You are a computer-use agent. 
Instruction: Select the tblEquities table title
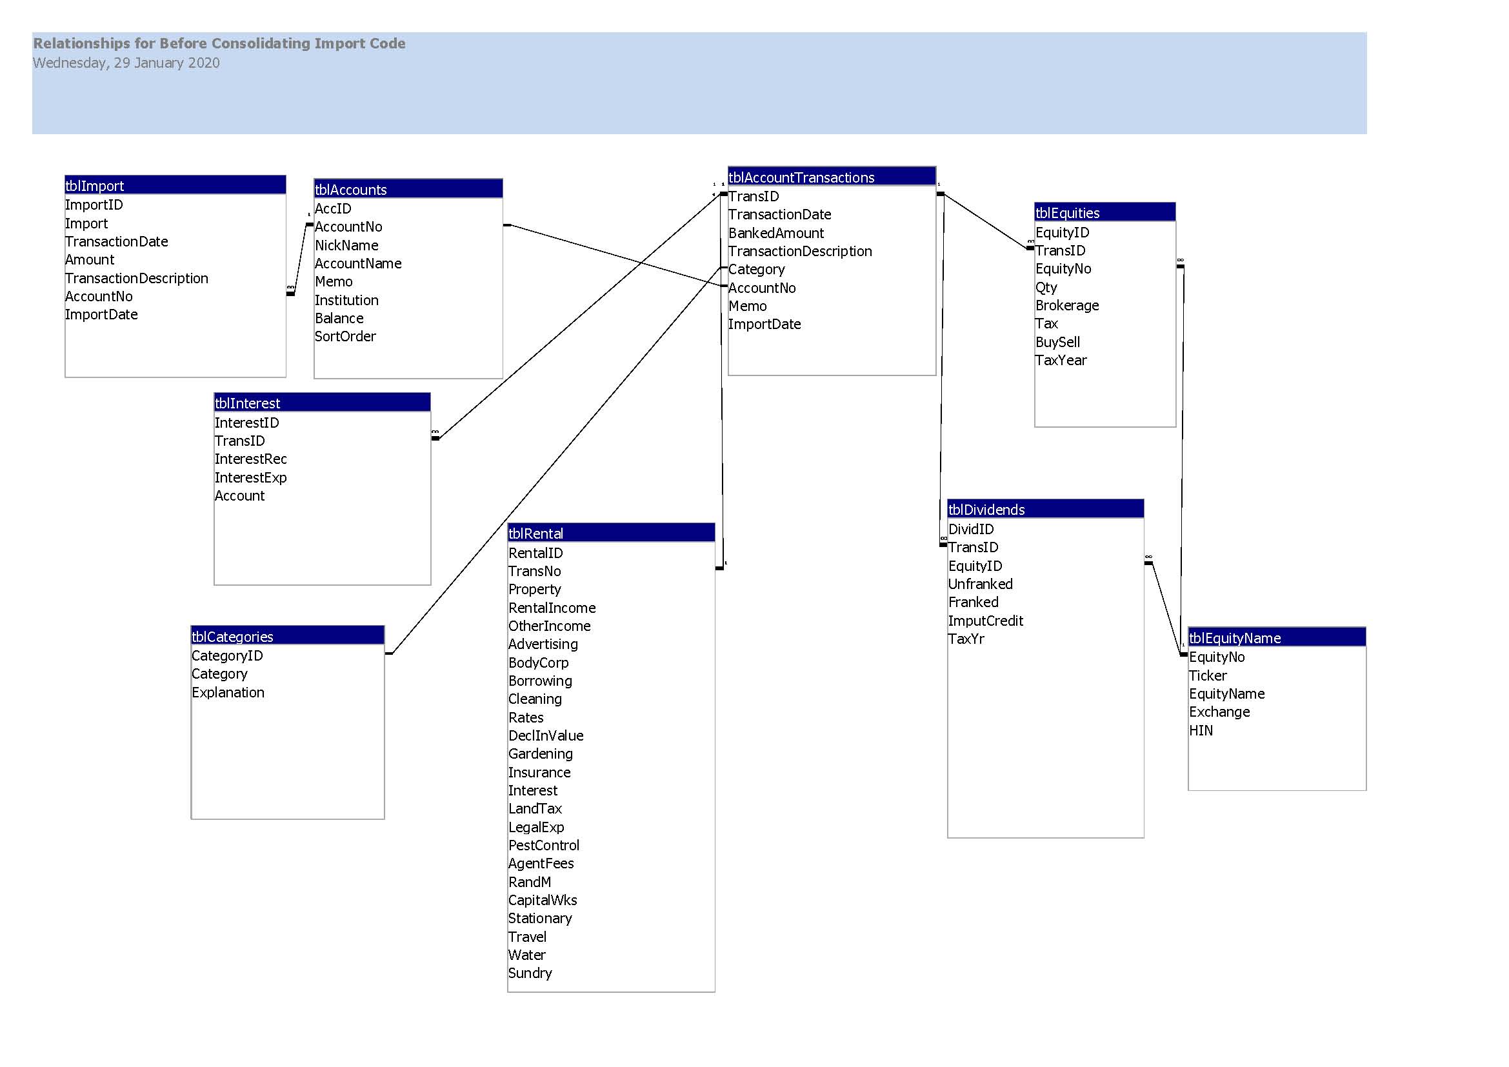pos(1104,213)
